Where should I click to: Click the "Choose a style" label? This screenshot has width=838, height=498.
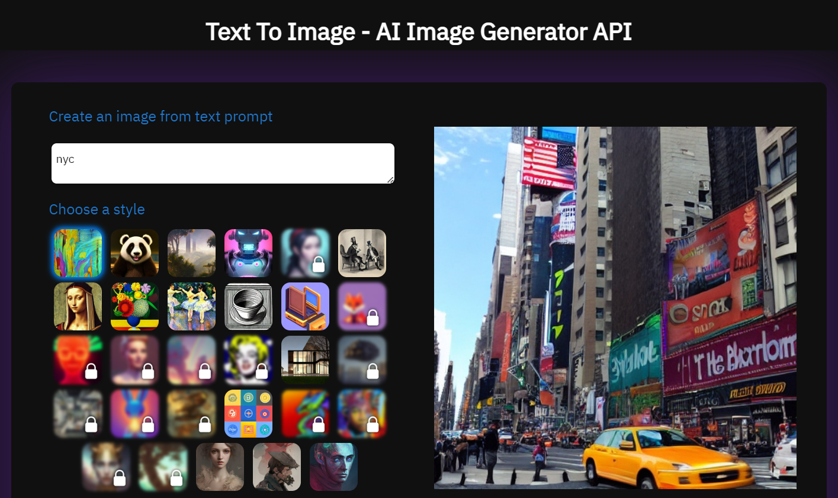(x=97, y=210)
